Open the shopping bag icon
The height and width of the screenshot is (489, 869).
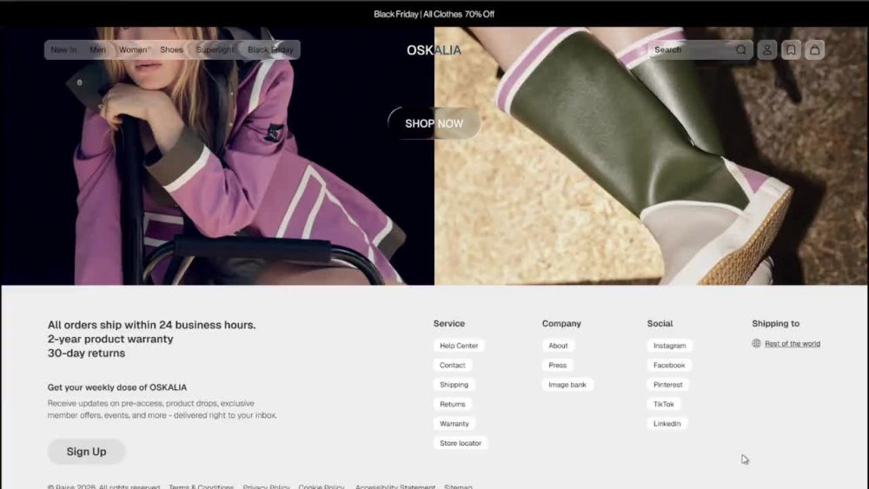pos(815,50)
